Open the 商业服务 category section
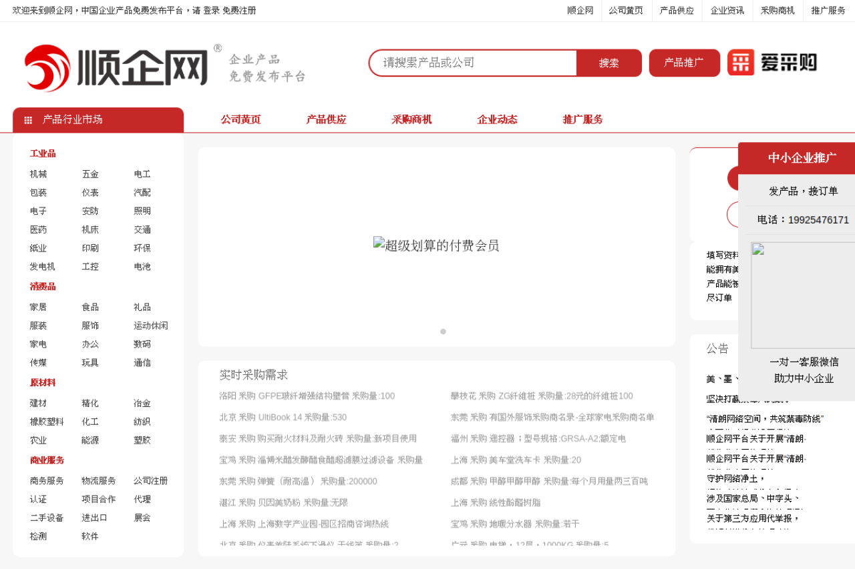 [x=47, y=460]
